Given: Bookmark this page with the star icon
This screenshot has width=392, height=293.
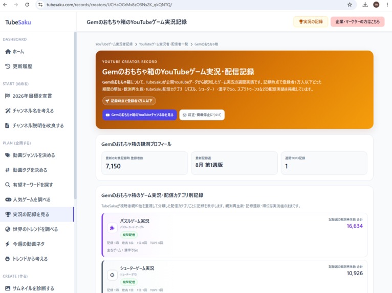Looking at the screenshot, I should point(350,5).
